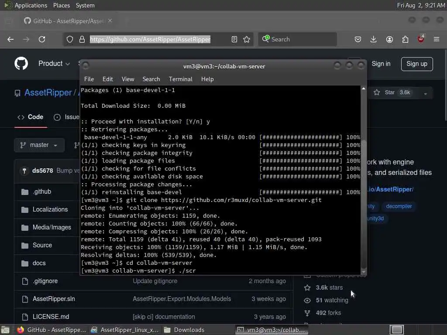
Task: Open the terminal Search menu
Action: tap(151, 79)
